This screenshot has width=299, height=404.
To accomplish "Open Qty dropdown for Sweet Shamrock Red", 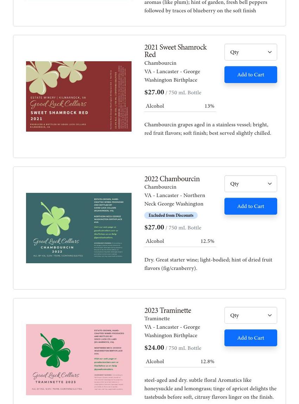I will (x=250, y=52).
